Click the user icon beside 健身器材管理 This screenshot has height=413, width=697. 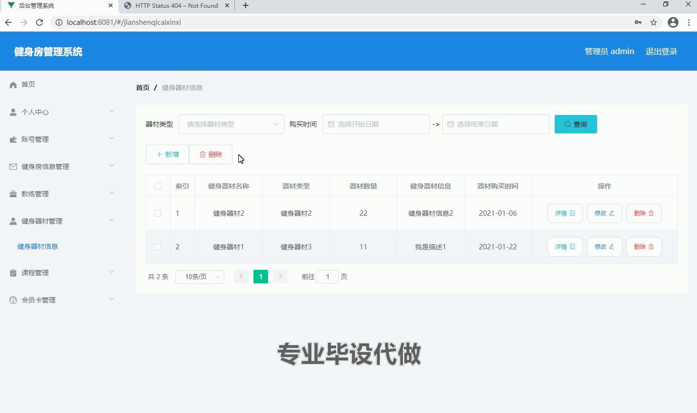click(13, 221)
